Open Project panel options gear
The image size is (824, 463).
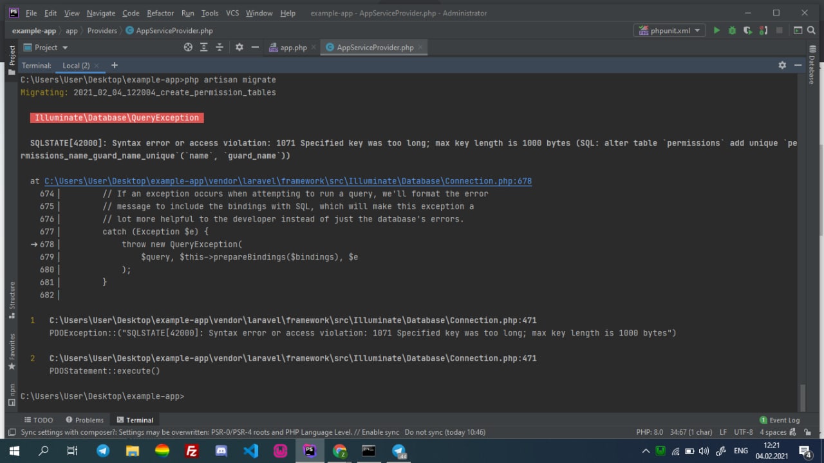239,47
